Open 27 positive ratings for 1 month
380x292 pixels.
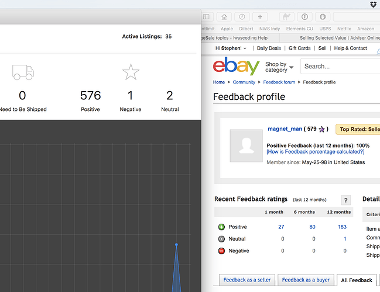click(x=281, y=227)
